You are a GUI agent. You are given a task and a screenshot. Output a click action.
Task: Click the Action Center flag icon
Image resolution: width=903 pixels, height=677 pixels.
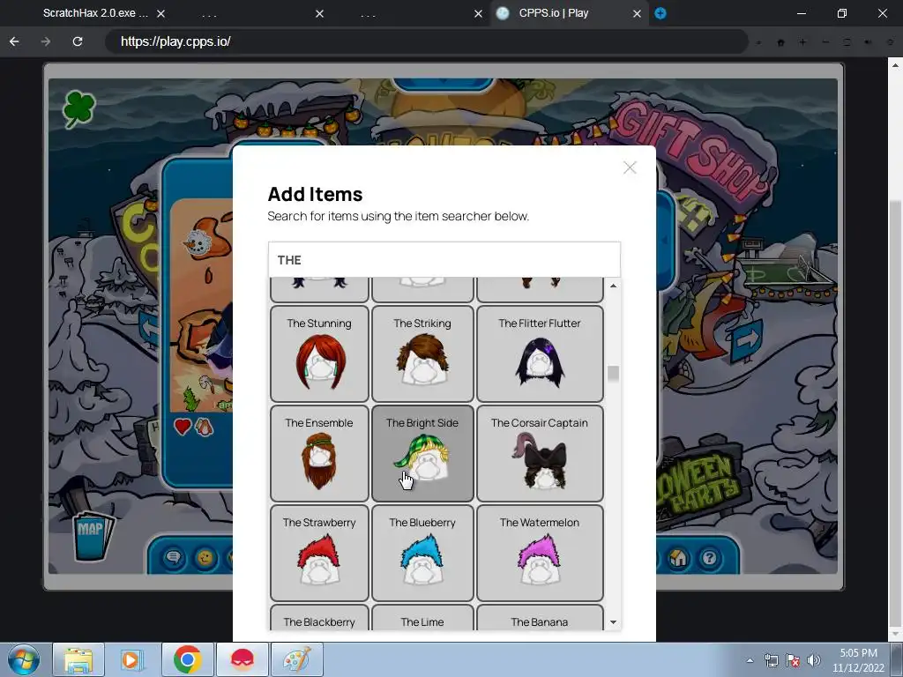click(793, 660)
